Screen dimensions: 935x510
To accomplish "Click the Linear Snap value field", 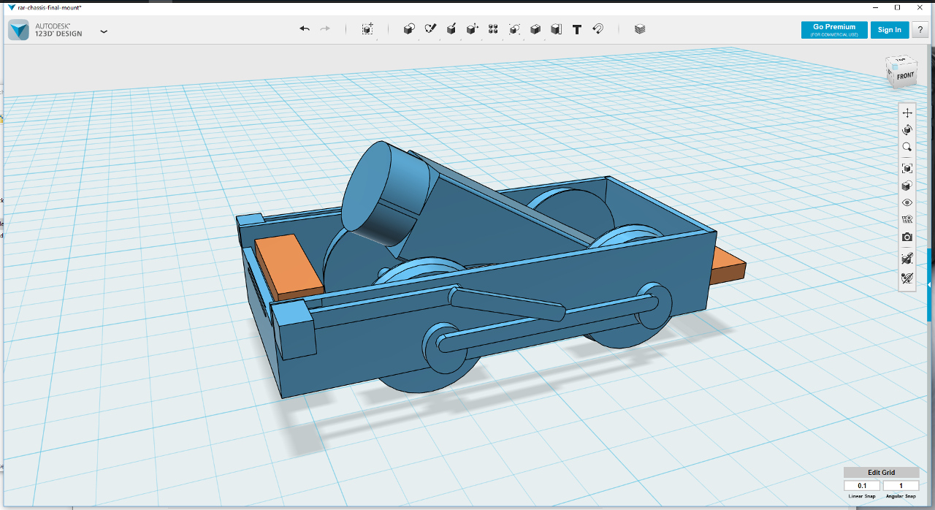I will click(x=862, y=486).
